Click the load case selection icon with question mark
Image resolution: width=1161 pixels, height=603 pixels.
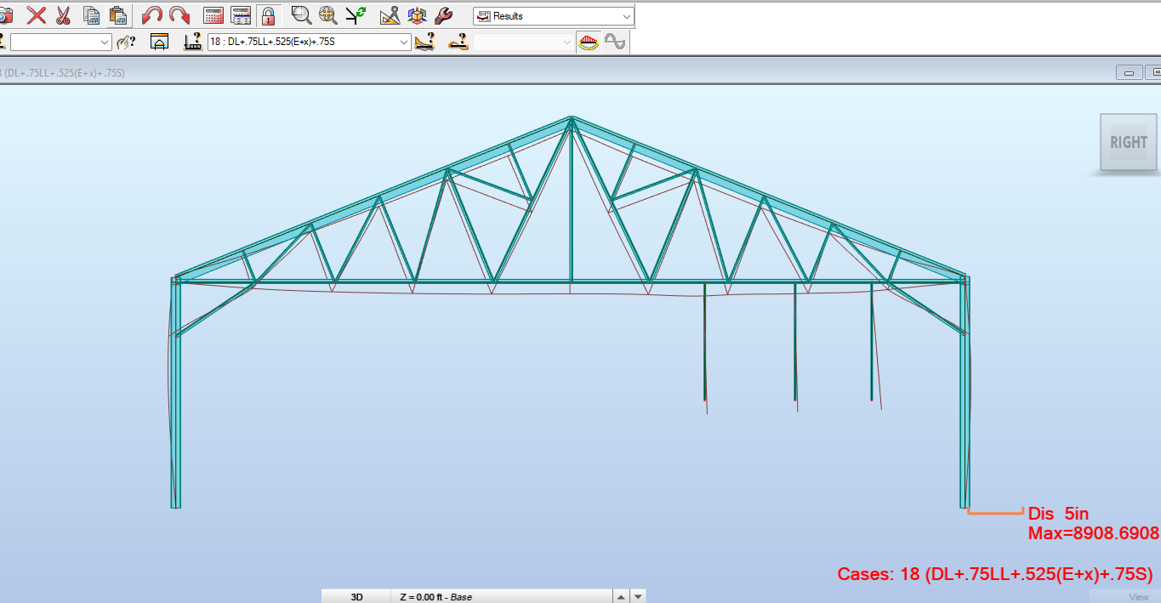(193, 42)
